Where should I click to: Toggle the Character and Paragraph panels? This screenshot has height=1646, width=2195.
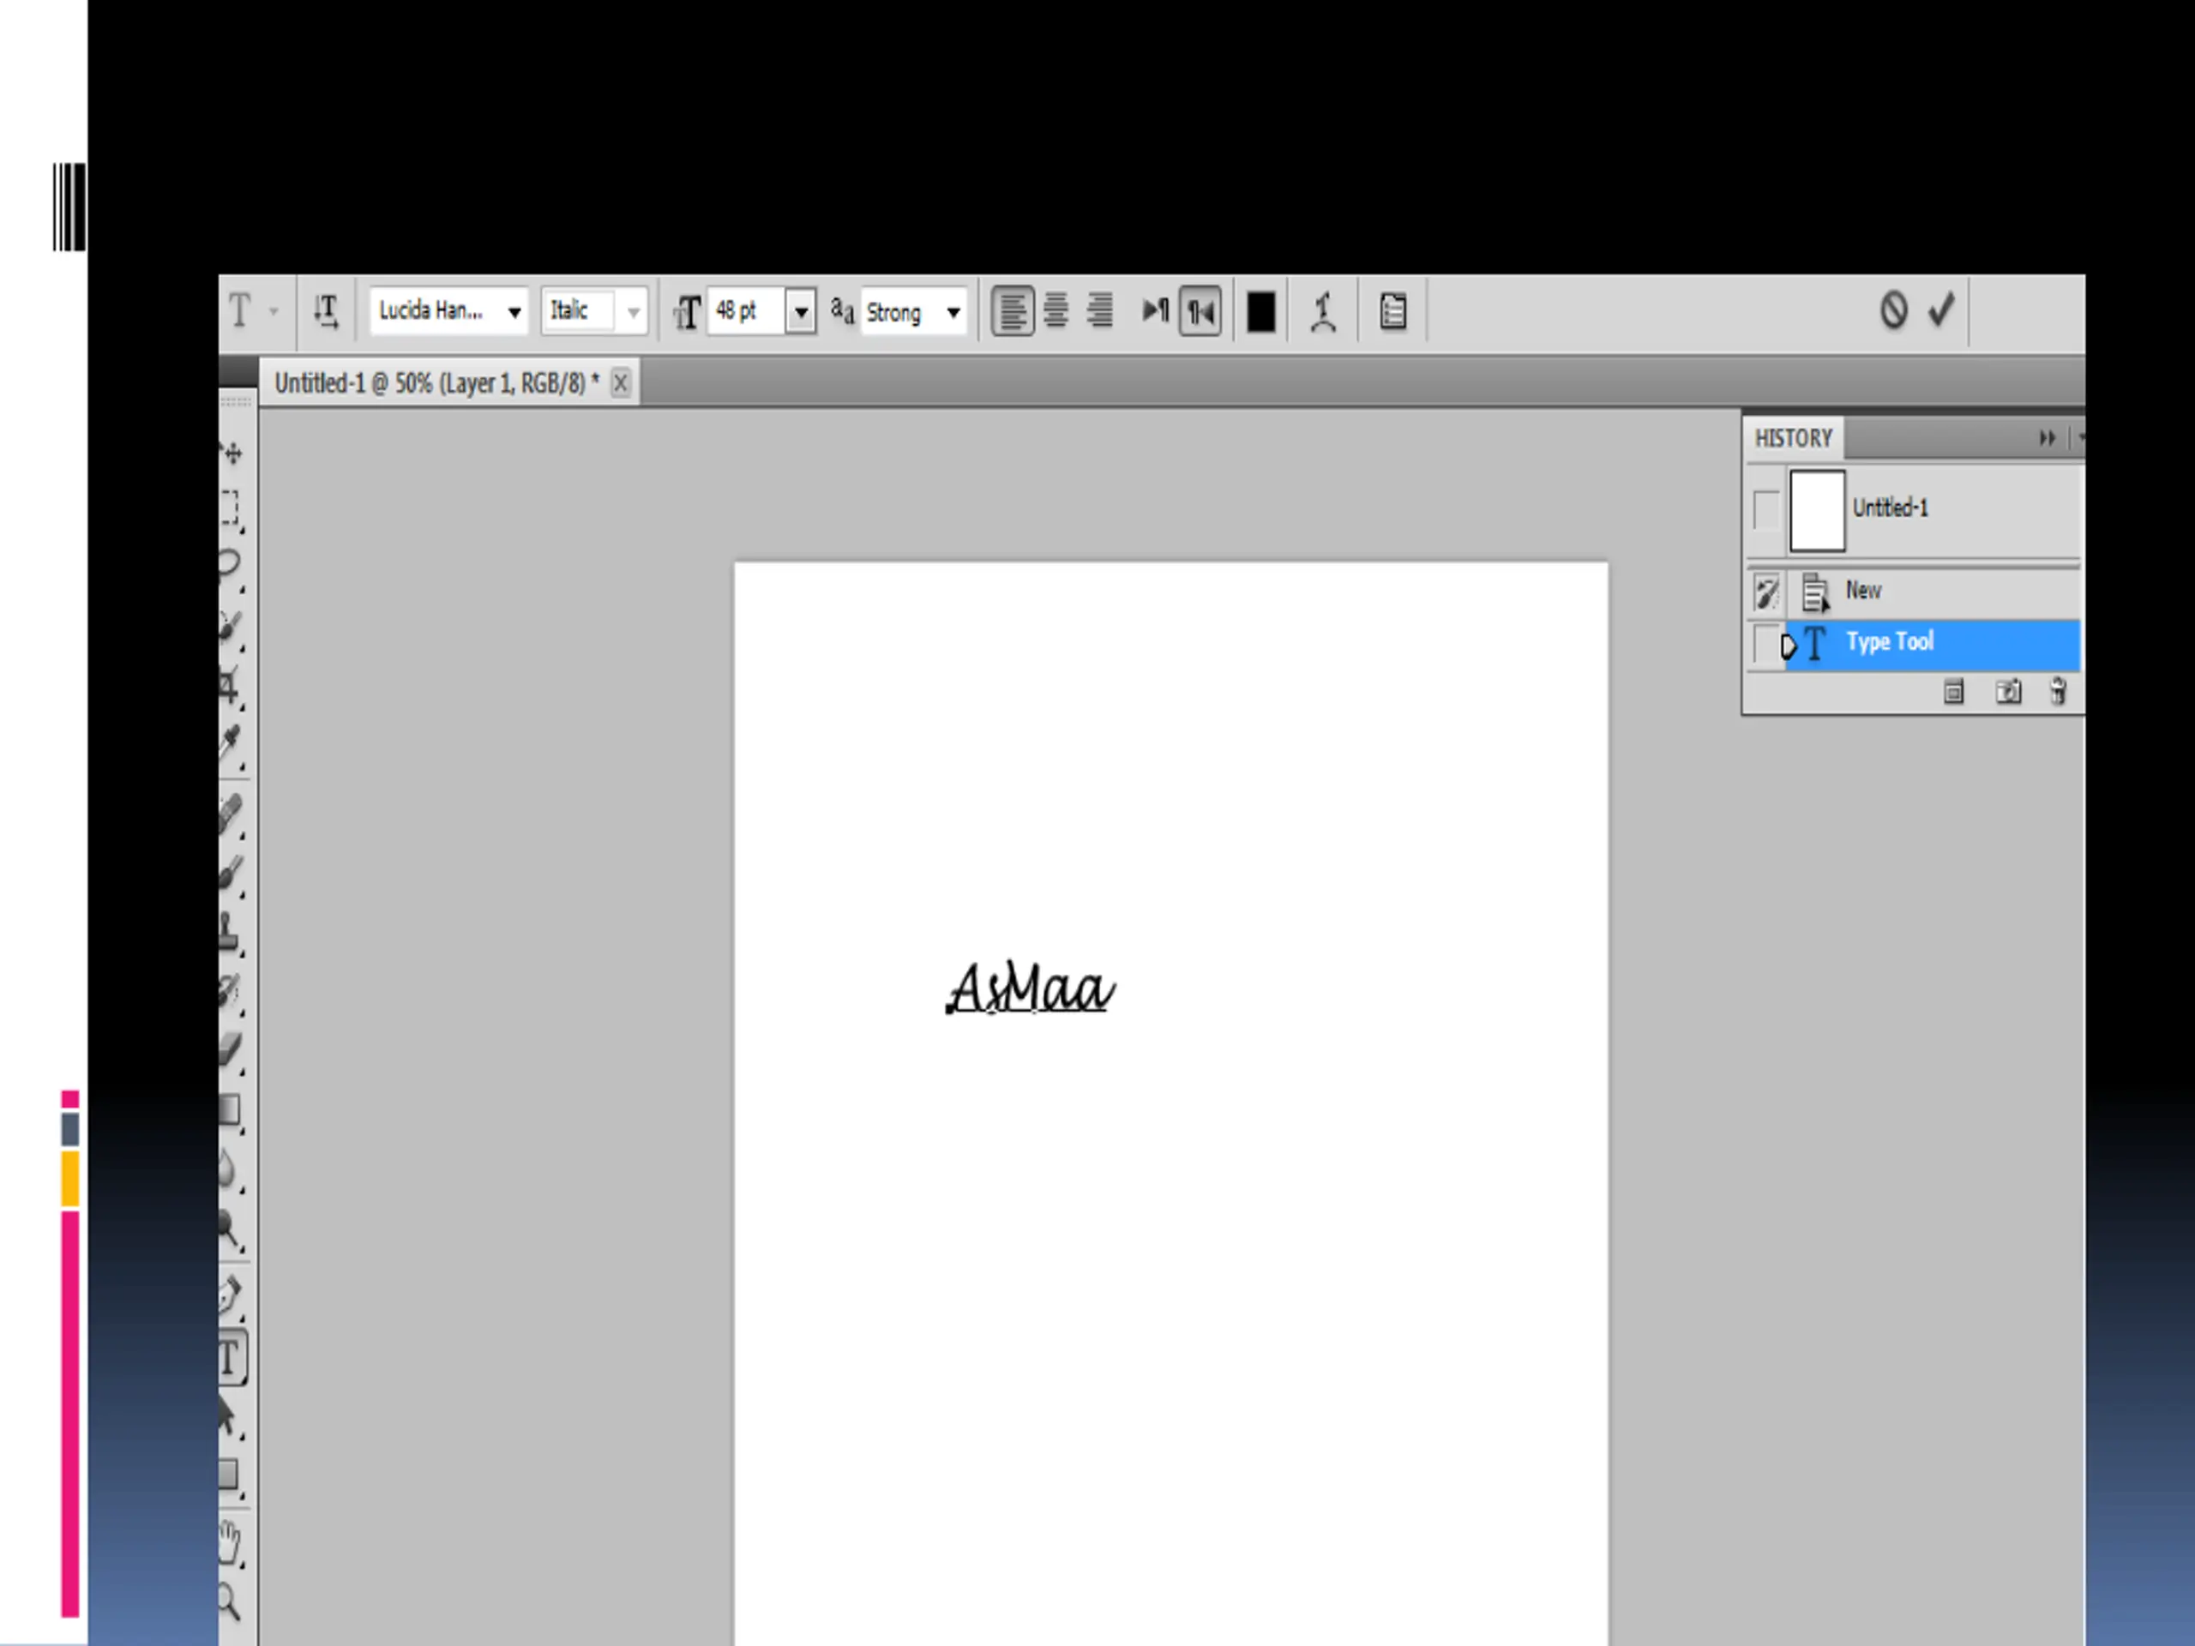point(1393,311)
